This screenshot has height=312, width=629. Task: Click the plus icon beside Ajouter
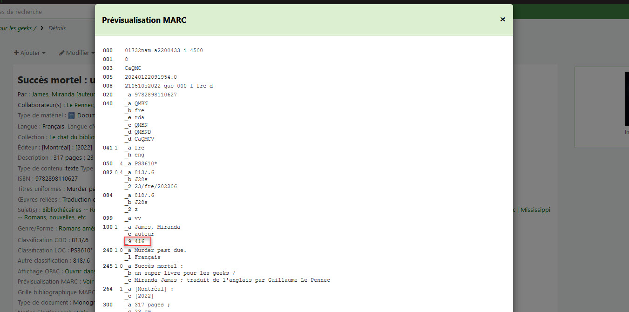click(16, 53)
